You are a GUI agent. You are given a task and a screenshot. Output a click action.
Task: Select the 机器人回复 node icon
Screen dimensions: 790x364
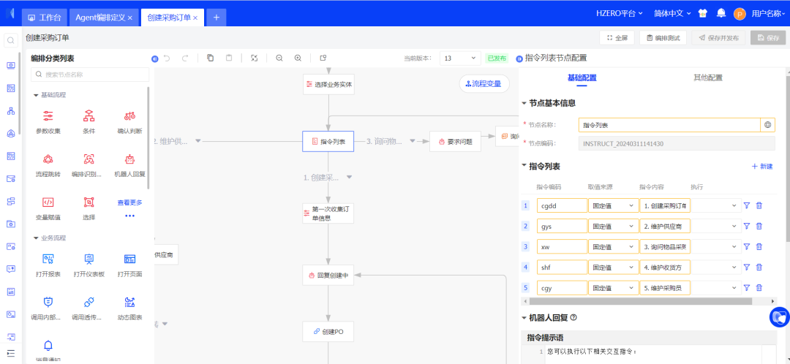129,159
